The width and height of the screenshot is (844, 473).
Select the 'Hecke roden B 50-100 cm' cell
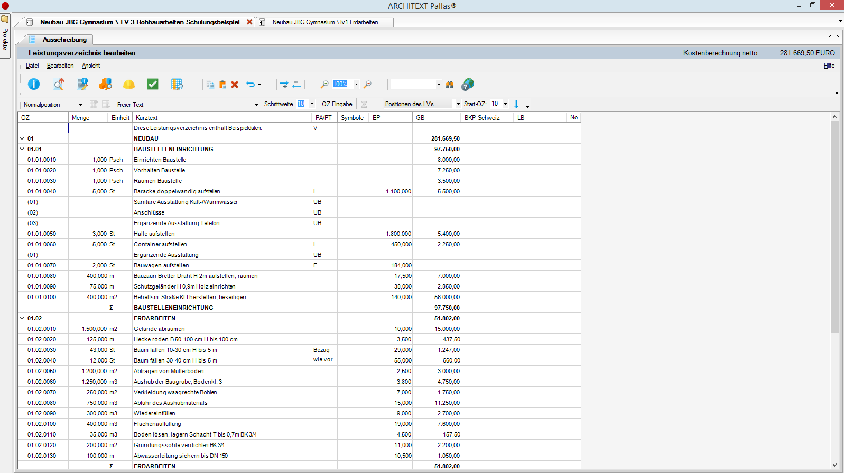[222, 339]
